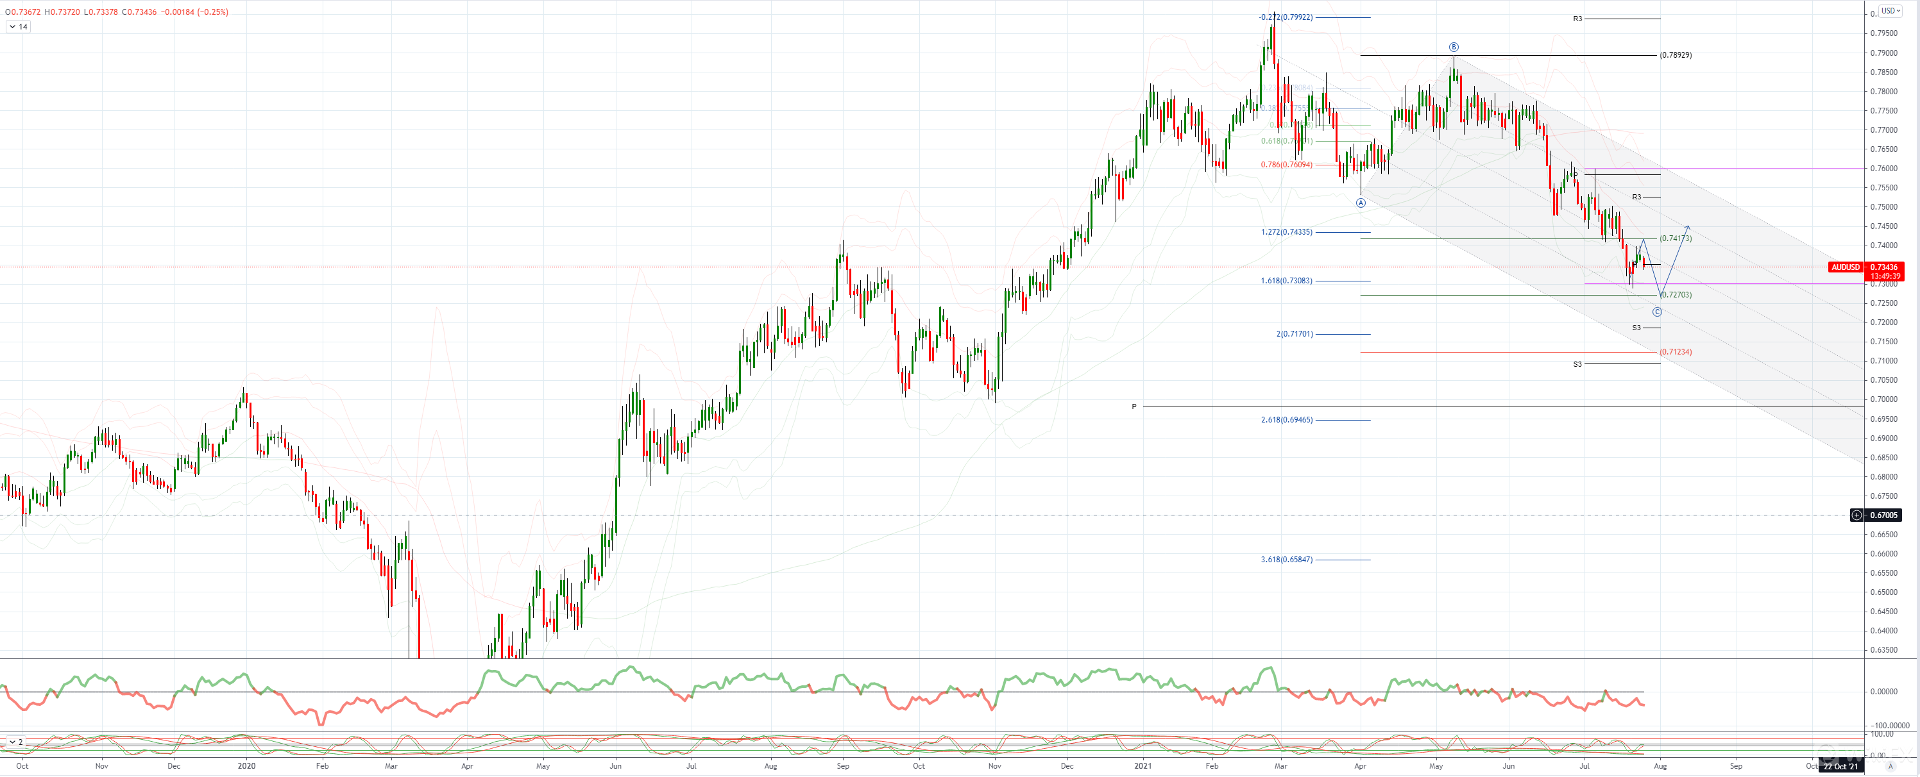The height and width of the screenshot is (777, 1920).
Task: Select the 1.618(0.73083) Fibonacci level label
Action: coord(1286,281)
